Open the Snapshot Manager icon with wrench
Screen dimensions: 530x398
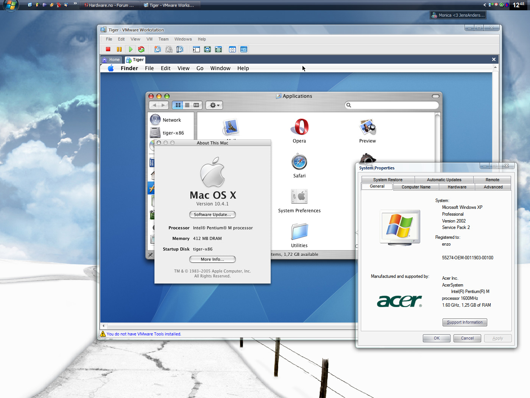point(180,49)
